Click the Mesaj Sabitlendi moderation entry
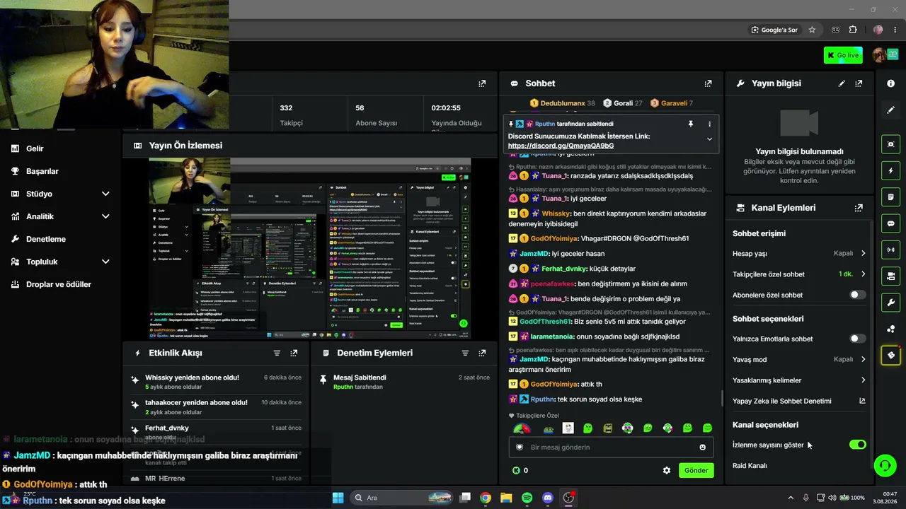This screenshot has height=509, width=906. coord(404,382)
